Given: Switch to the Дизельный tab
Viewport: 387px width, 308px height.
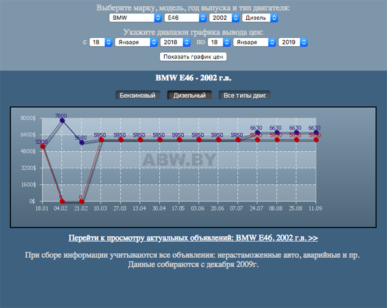Looking at the screenshot, I should (189, 95).
